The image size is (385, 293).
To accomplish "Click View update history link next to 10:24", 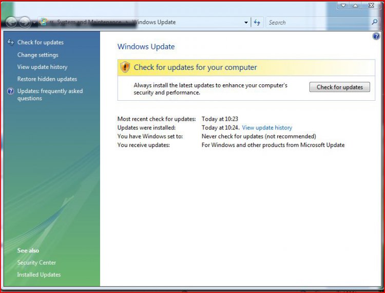I will click(x=267, y=127).
